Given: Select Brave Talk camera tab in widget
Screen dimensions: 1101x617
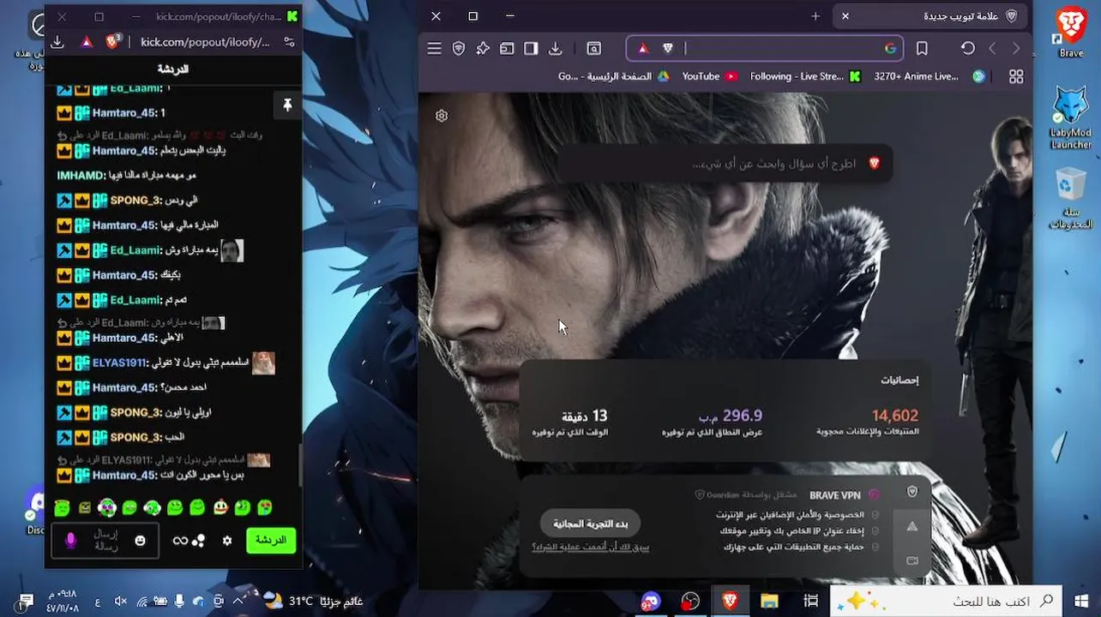Looking at the screenshot, I should (x=912, y=560).
